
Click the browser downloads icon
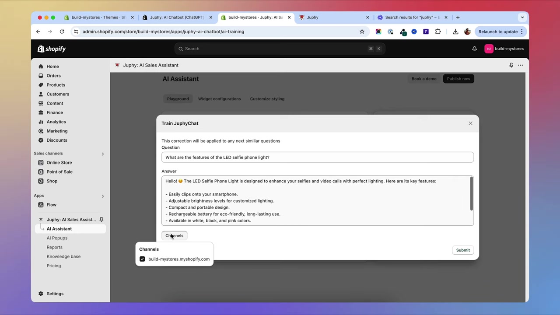point(455,31)
